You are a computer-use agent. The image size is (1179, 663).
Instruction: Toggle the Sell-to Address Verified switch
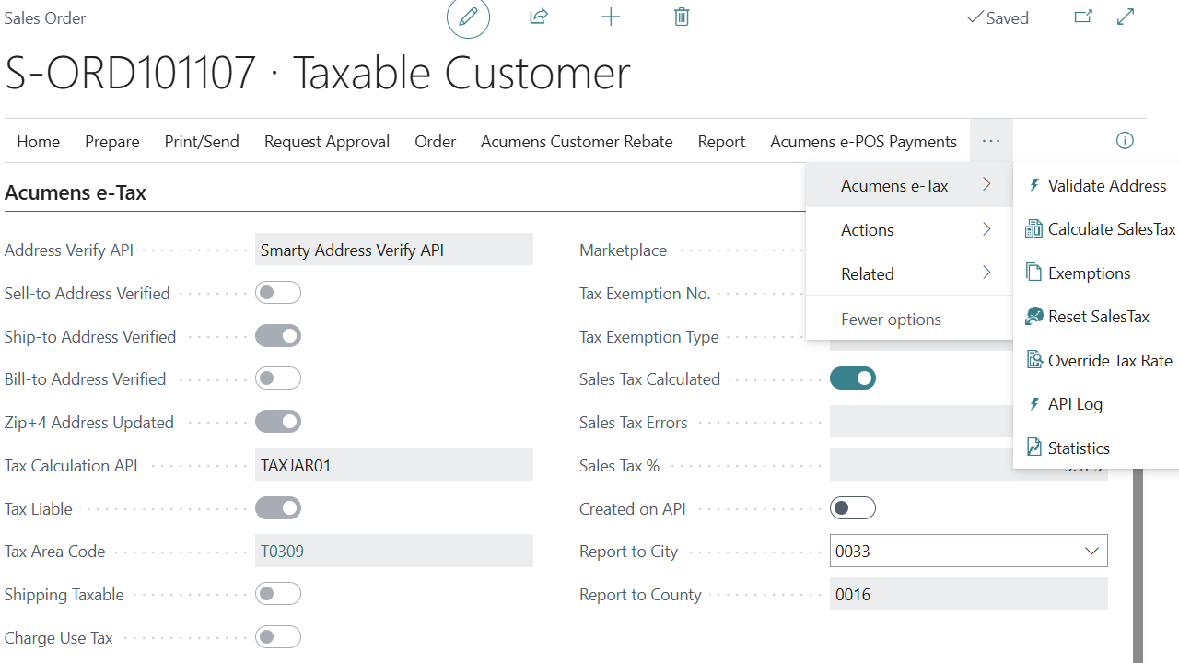[x=278, y=293]
